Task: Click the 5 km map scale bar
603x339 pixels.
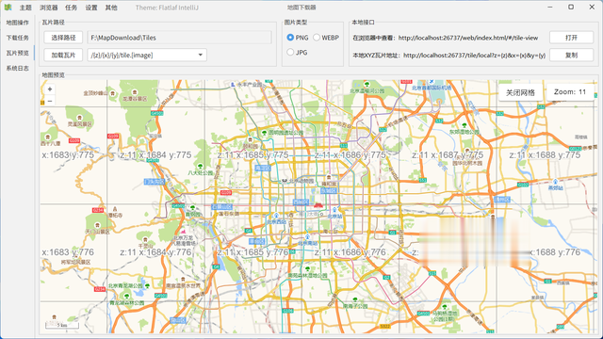Action: pyautogui.click(x=62, y=325)
